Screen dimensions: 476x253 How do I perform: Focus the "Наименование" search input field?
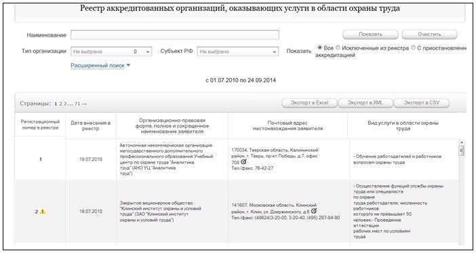[175, 35]
